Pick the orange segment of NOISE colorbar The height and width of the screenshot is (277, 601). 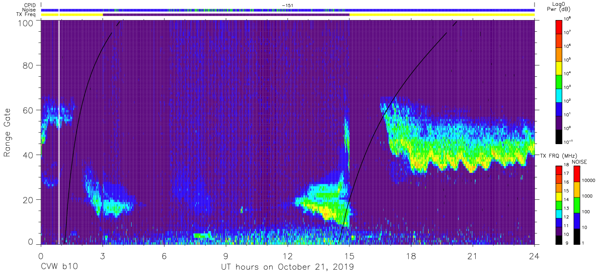(x=577, y=190)
